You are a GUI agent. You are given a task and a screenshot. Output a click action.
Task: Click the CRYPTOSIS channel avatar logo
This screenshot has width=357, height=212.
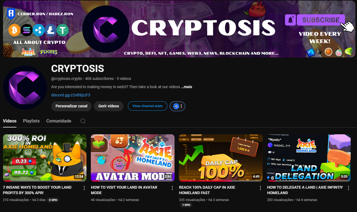coord(25,88)
